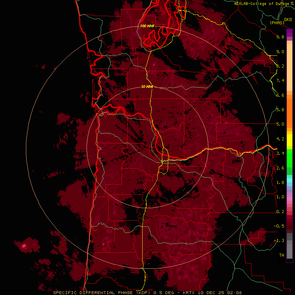Click the 1.0 scale value

click(x=280, y=197)
